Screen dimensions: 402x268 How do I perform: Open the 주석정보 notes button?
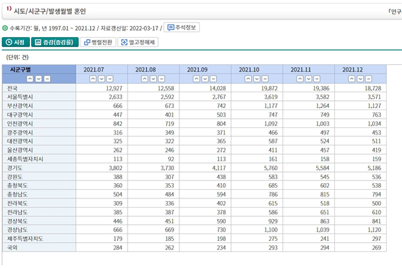pos(181,27)
